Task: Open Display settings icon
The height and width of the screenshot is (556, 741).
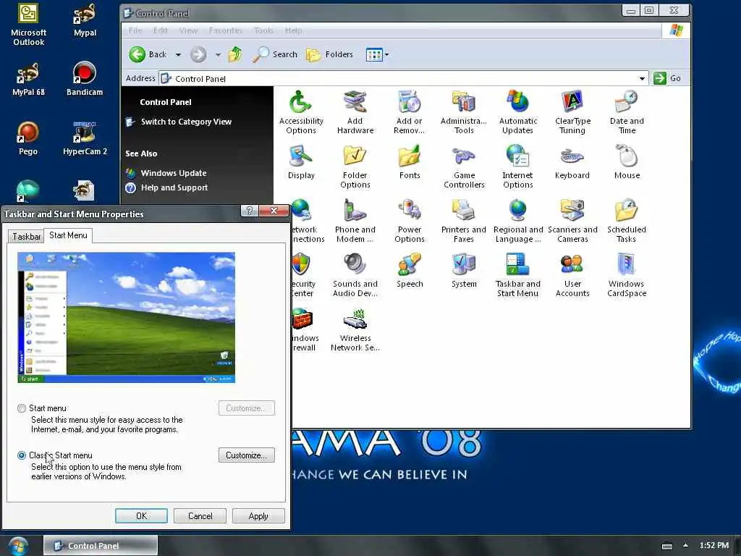Action: click(301, 162)
